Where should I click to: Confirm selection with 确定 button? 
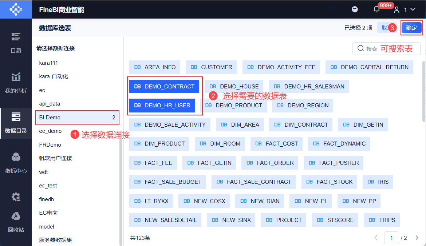coord(411,28)
